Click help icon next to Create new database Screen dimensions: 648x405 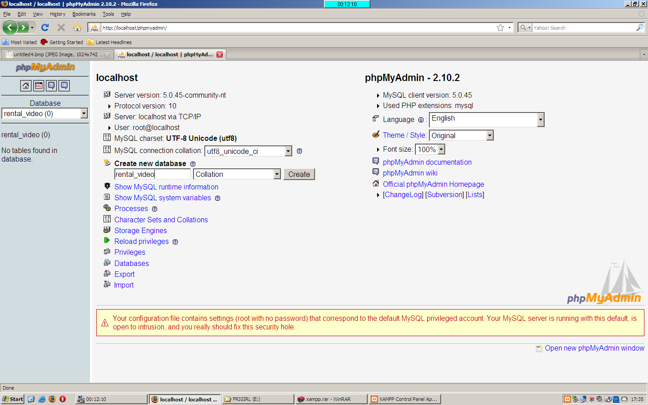pyautogui.click(x=193, y=164)
